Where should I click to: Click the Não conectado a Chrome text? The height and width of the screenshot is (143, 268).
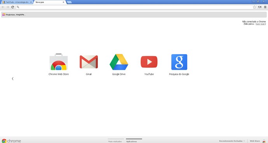point(254,22)
